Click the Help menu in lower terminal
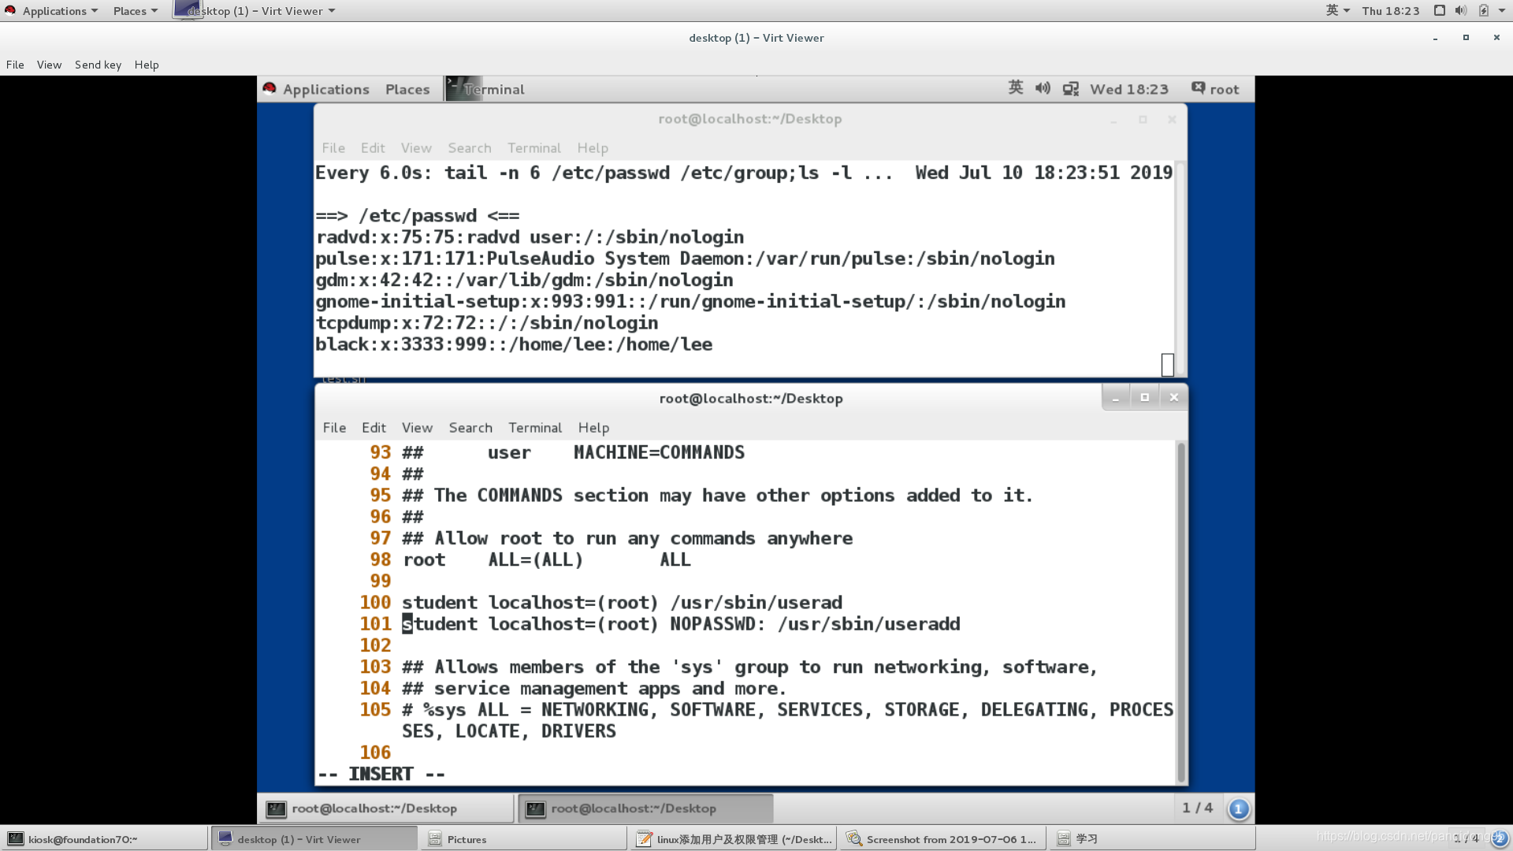The width and height of the screenshot is (1513, 851). [593, 427]
